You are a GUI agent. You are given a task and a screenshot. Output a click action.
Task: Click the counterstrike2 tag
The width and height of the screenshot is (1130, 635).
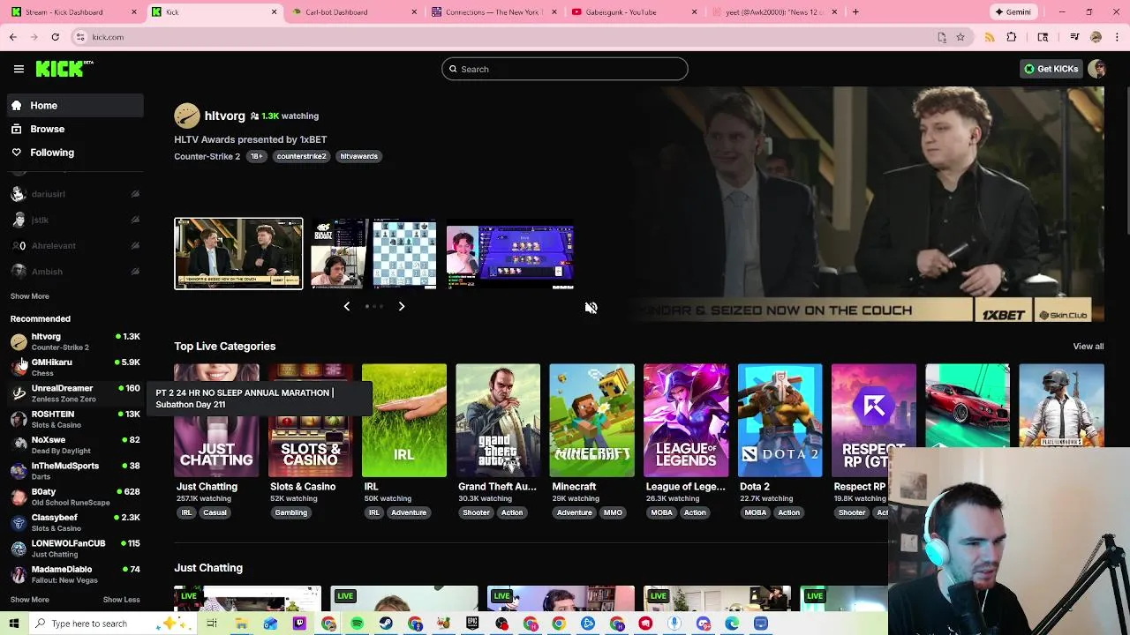click(x=301, y=156)
